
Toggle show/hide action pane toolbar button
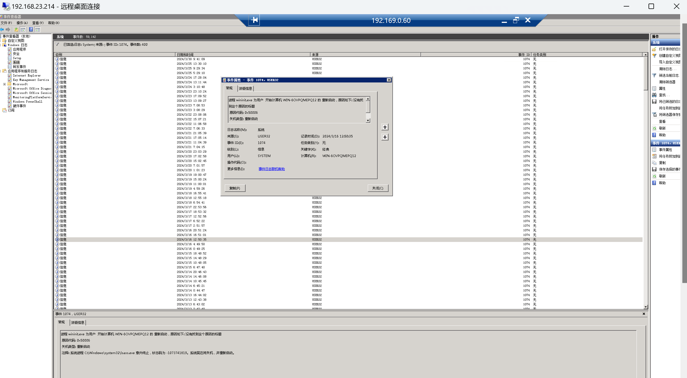point(38,29)
